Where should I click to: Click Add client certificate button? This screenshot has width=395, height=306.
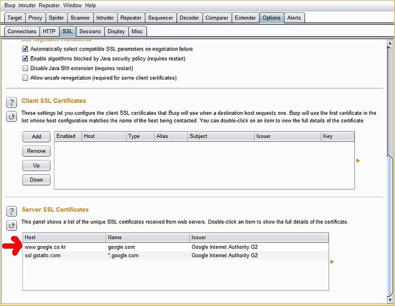pos(36,136)
